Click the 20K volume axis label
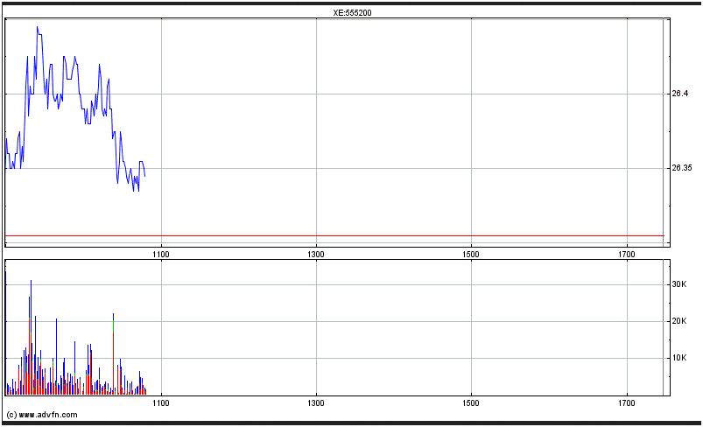 [679, 321]
